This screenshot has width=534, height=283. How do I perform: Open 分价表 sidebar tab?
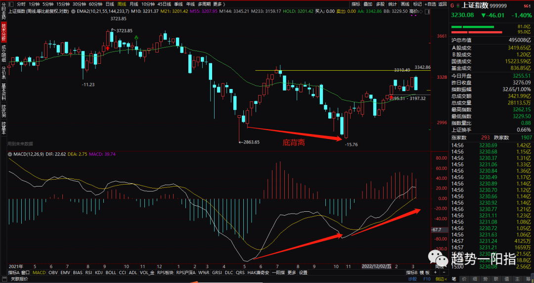[x=4, y=73]
